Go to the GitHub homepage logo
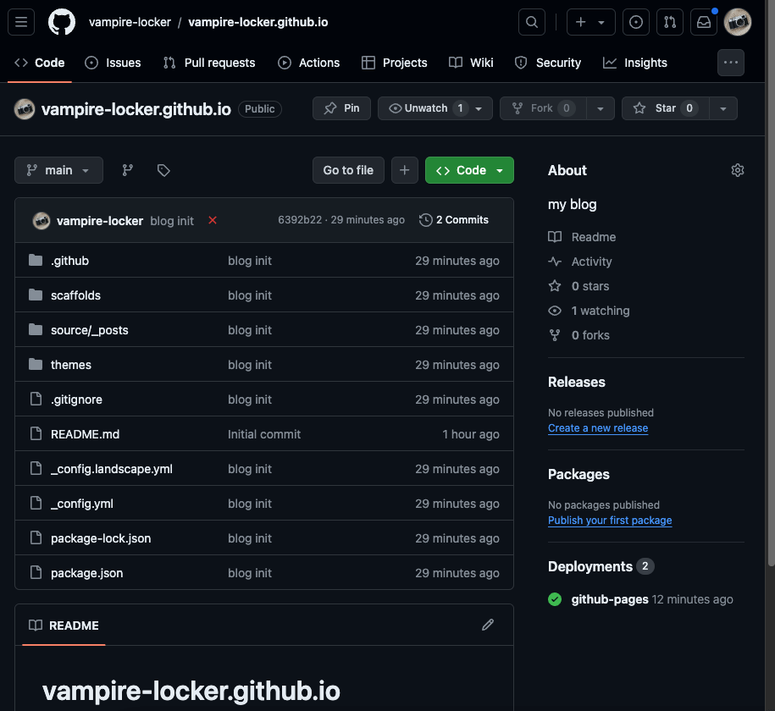775x711 pixels. tap(62, 22)
